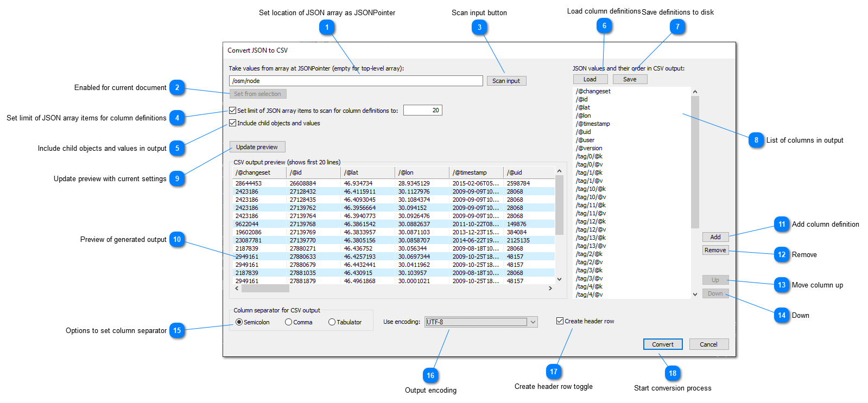868x403 pixels.
Task: Select /tag/10/@v in the columns list
Action: (591, 197)
